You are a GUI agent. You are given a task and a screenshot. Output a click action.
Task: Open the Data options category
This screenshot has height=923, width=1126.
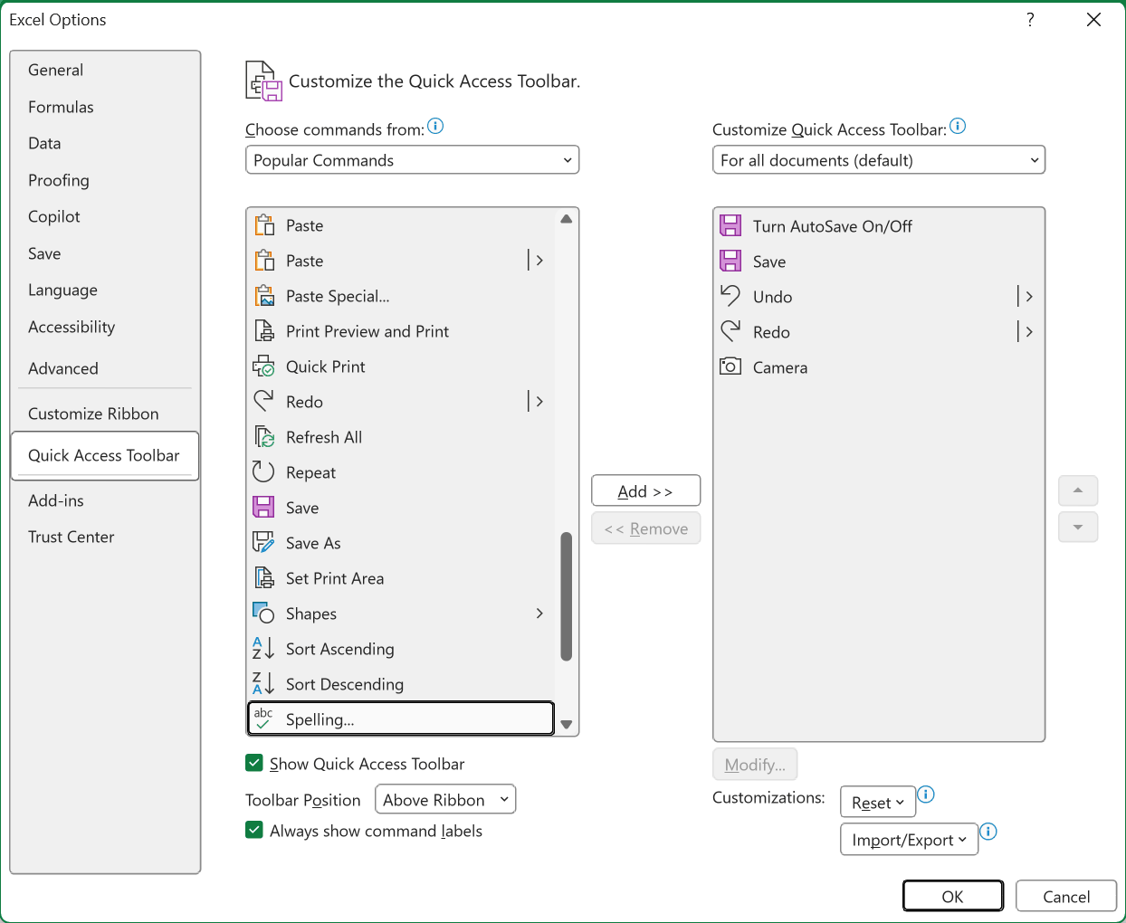pos(105,144)
